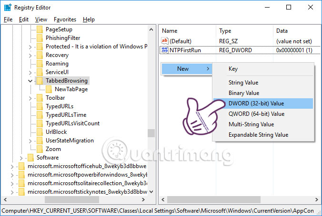Click the Protected key folder icon
The image size is (322, 216).
coord(40,47)
